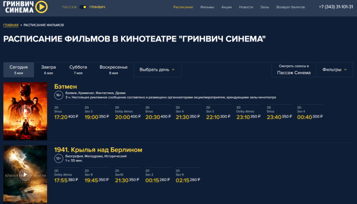Image resolution: width=357 pixels, height=204 pixels.
Task: Open the Новости menu item
Action: 246,7
